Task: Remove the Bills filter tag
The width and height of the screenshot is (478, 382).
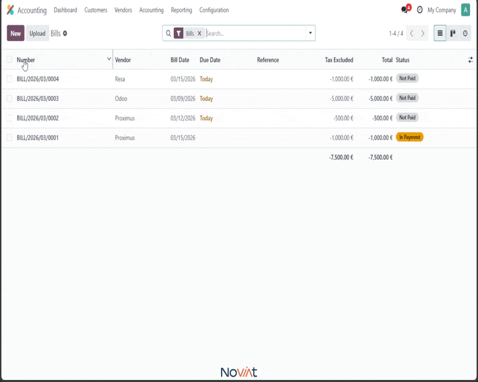Action: pyautogui.click(x=199, y=33)
